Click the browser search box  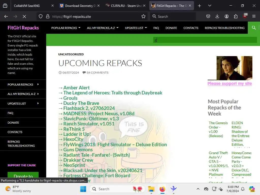(173, 17)
